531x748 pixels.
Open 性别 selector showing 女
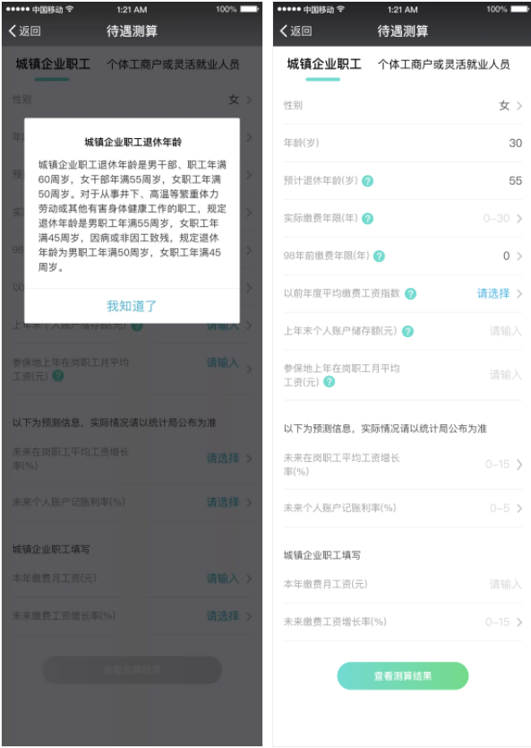pyautogui.click(x=402, y=106)
